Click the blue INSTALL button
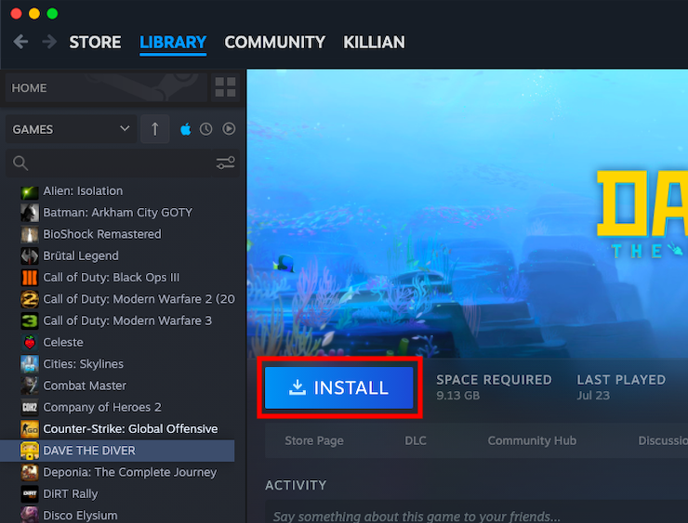688x523 pixels. click(339, 387)
